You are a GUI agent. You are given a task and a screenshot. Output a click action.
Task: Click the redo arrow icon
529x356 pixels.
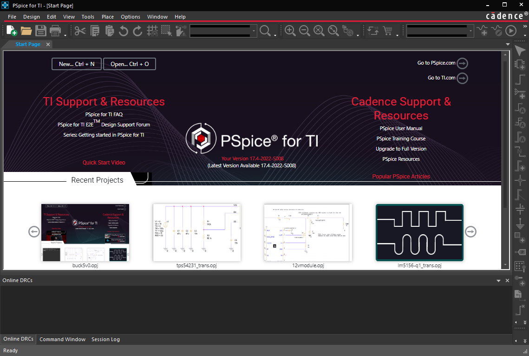[x=137, y=31]
